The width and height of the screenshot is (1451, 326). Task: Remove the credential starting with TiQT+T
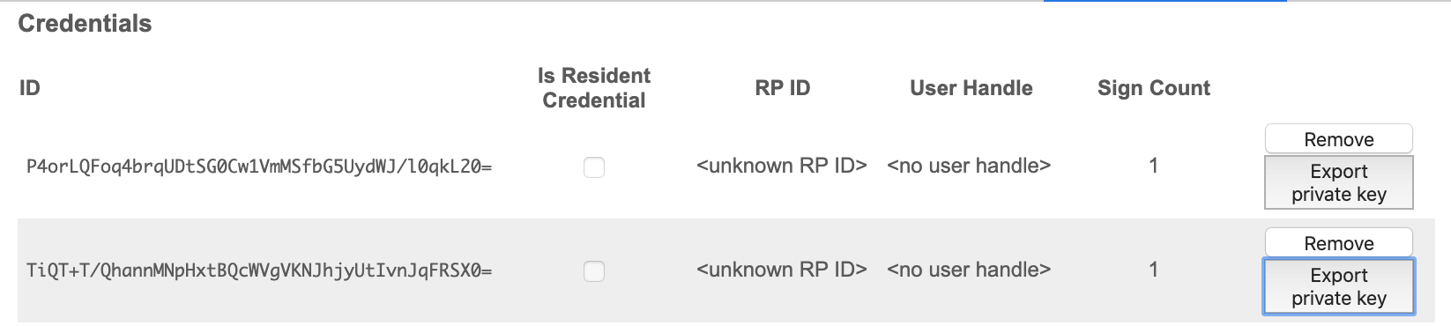[x=1338, y=243]
